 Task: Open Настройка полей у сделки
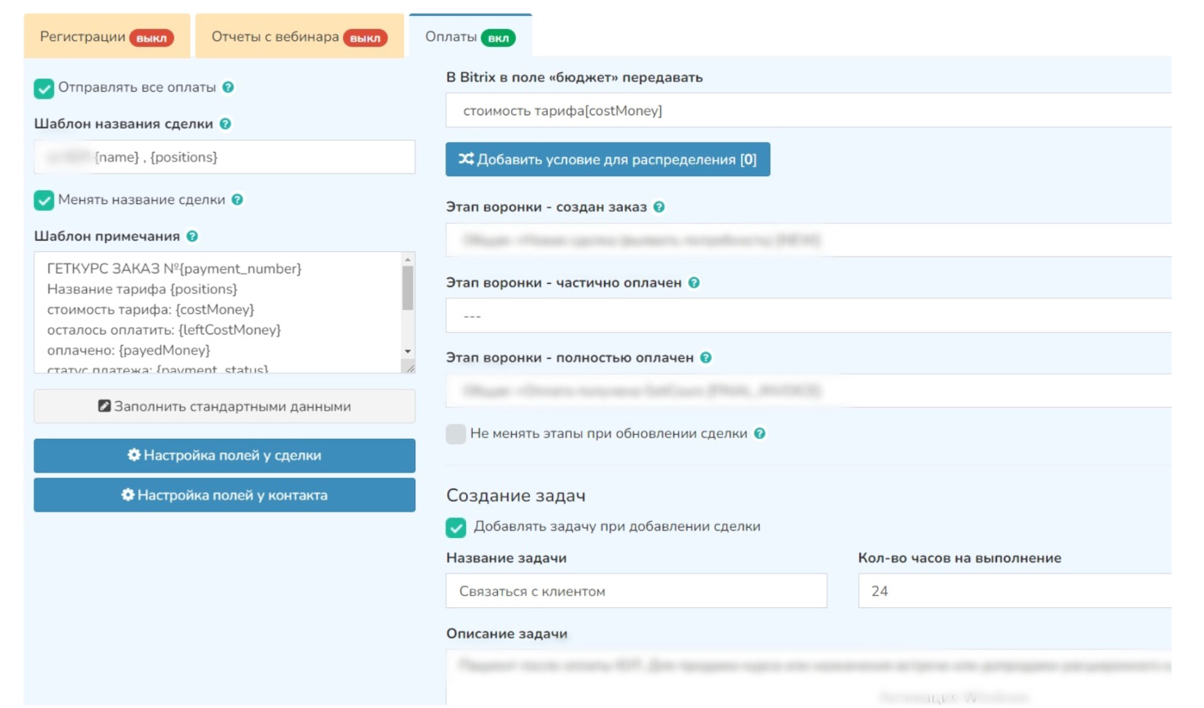click(x=224, y=456)
